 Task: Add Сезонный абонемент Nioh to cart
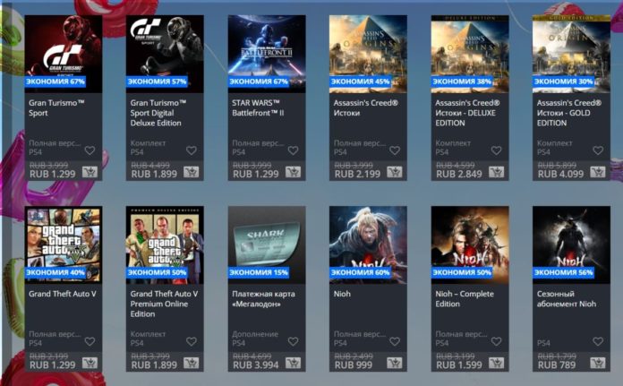pyautogui.click(x=598, y=363)
